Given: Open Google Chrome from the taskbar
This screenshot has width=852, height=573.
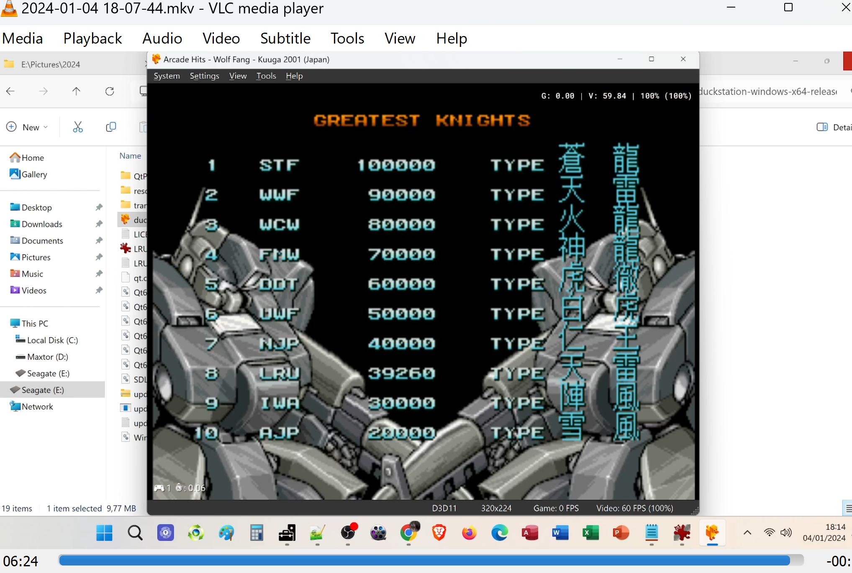Looking at the screenshot, I should tap(408, 533).
